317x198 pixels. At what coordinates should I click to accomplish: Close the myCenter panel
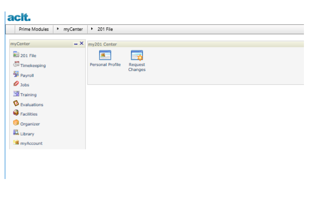tap(82, 43)
